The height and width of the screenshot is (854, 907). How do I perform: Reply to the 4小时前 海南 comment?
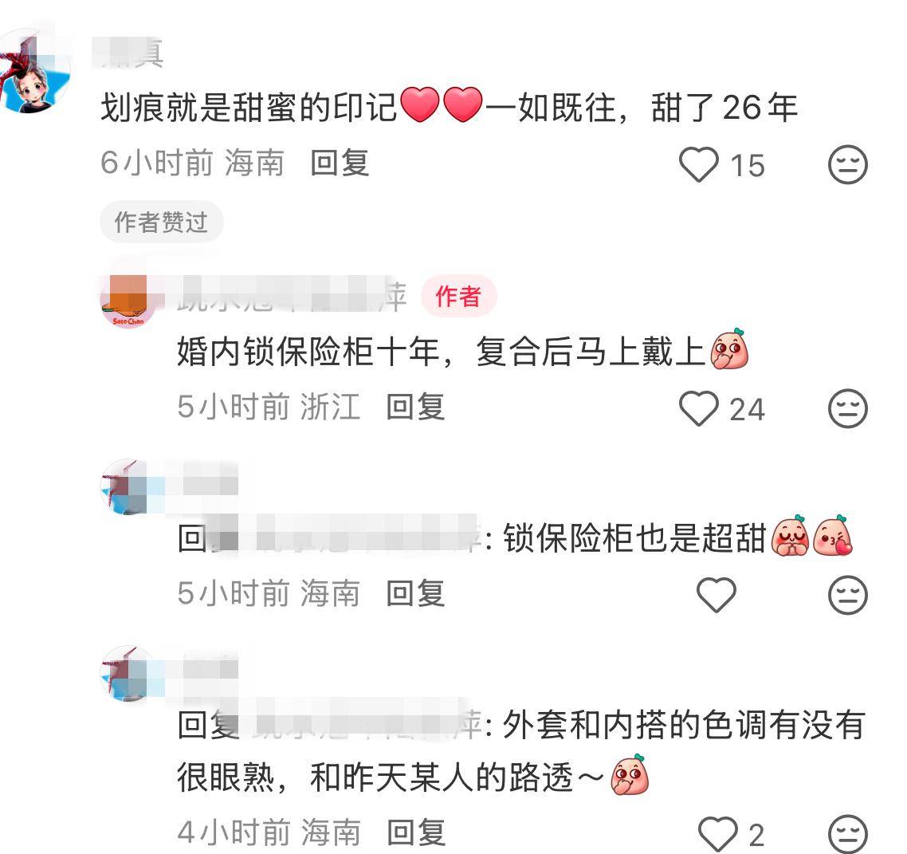415,832
